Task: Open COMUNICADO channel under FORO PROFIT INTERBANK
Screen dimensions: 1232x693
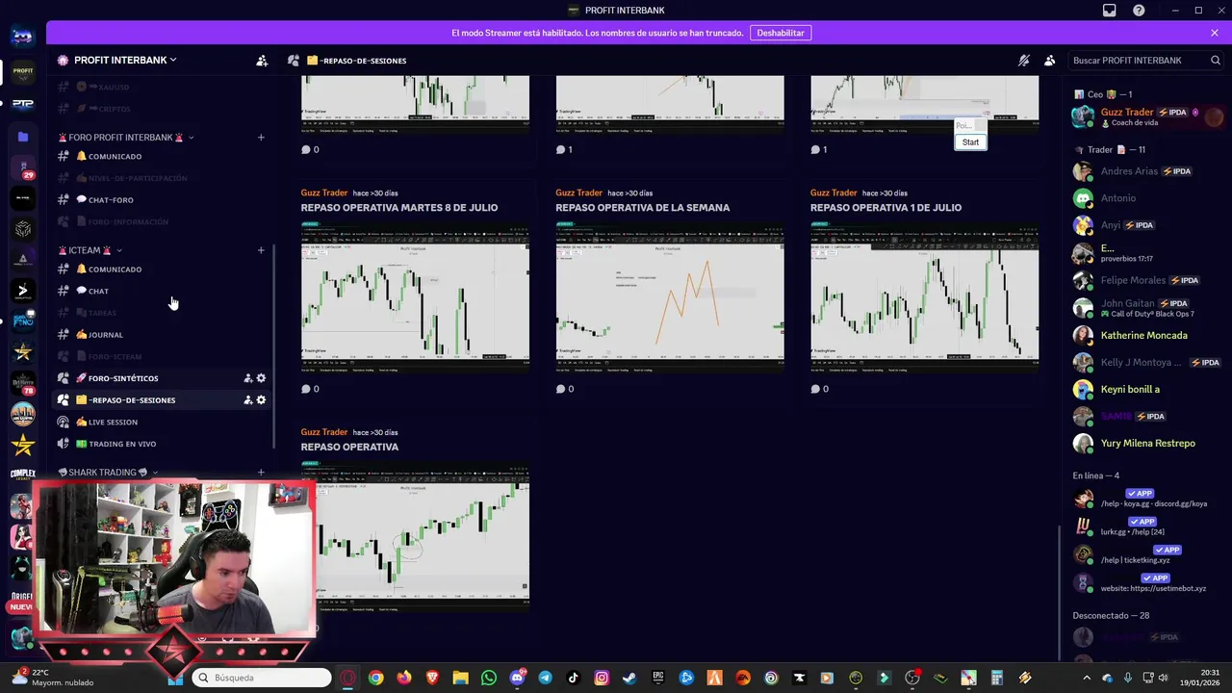Action: click(x=162, y=156)
